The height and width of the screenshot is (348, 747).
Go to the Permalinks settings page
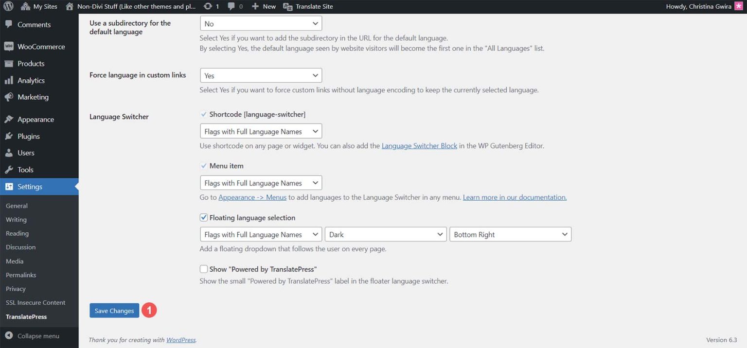click(20, 275)
